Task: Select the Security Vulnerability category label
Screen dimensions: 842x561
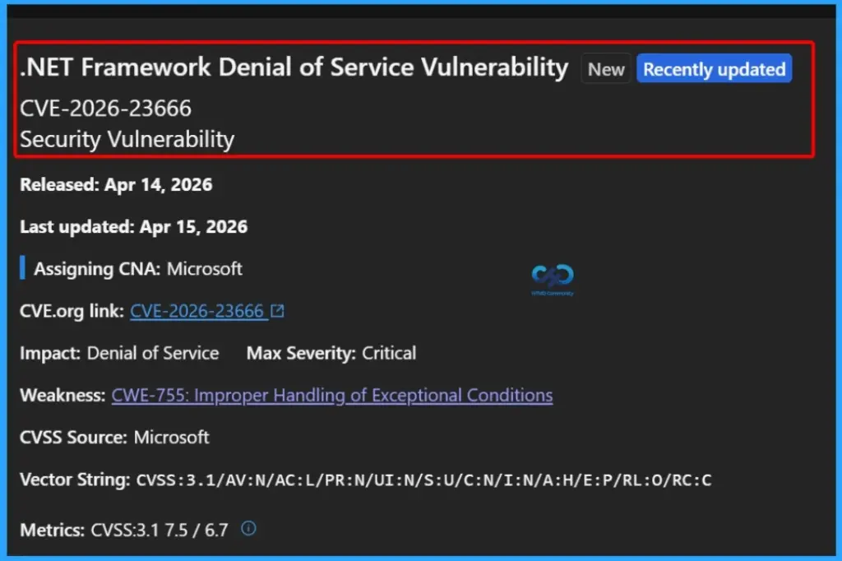Action: (126, 139)
